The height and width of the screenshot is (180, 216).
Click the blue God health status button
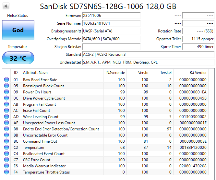[18, 30]
